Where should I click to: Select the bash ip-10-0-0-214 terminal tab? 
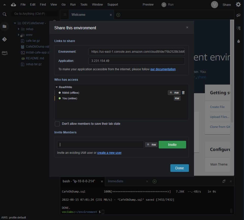[79, 181]
